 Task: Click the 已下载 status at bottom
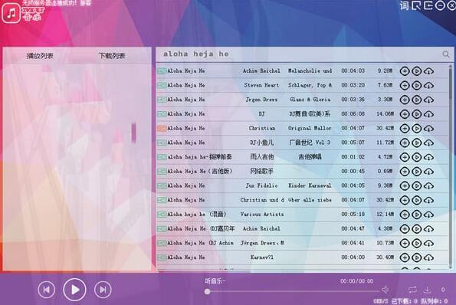[x=405, y=301]
